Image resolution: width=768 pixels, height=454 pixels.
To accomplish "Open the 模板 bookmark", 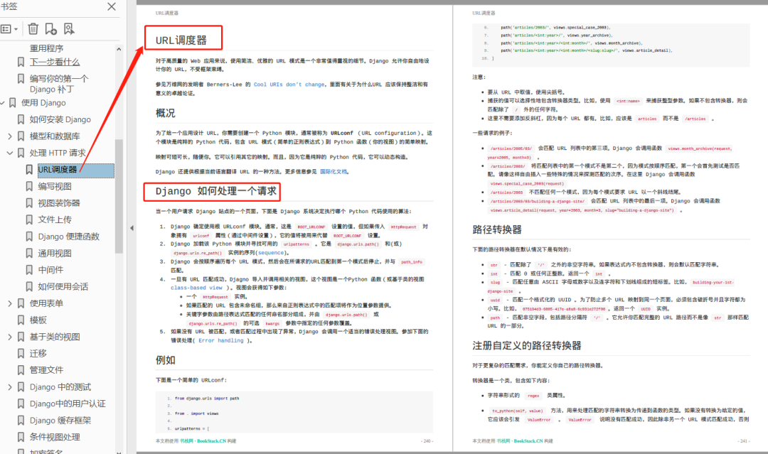I will (x=38, y=320).
